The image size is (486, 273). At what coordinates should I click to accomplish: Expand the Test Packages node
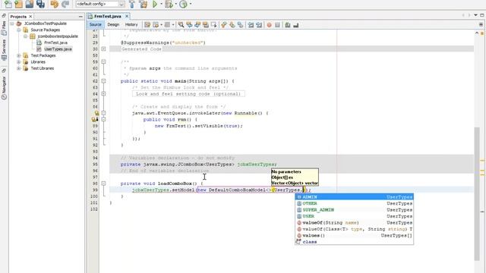click(x=18, y=55)
